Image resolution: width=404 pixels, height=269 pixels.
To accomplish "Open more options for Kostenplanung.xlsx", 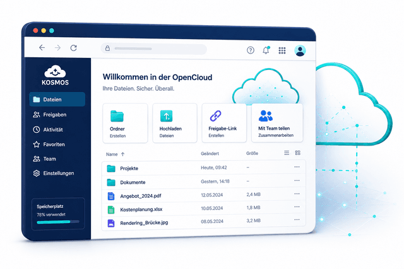I will pyautogui.click(x=297, y=207).
